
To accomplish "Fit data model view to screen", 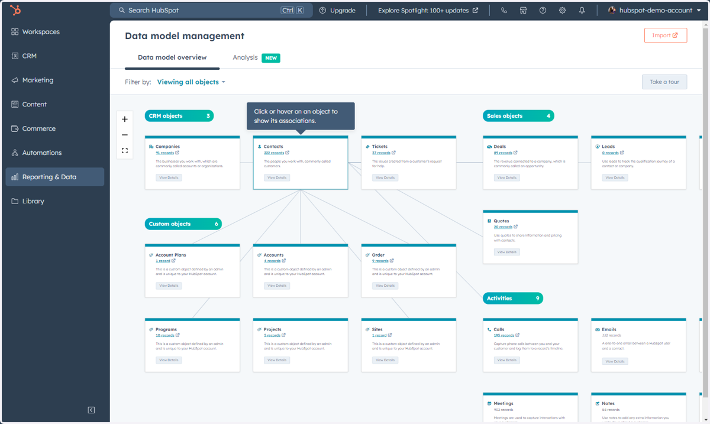I will [125, 151].
